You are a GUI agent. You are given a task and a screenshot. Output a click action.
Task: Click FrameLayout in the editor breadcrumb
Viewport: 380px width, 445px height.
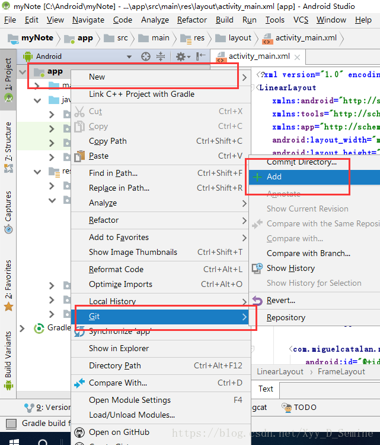coord(341,372)
